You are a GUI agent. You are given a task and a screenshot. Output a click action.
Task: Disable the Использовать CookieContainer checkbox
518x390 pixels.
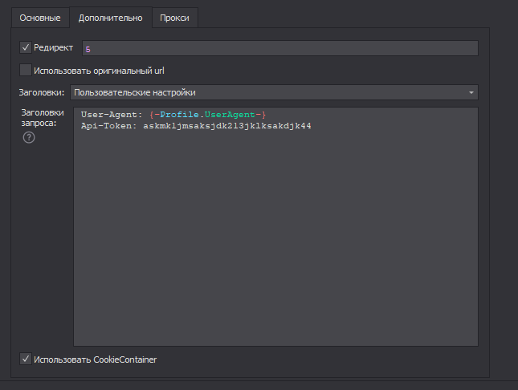(26, 360)
